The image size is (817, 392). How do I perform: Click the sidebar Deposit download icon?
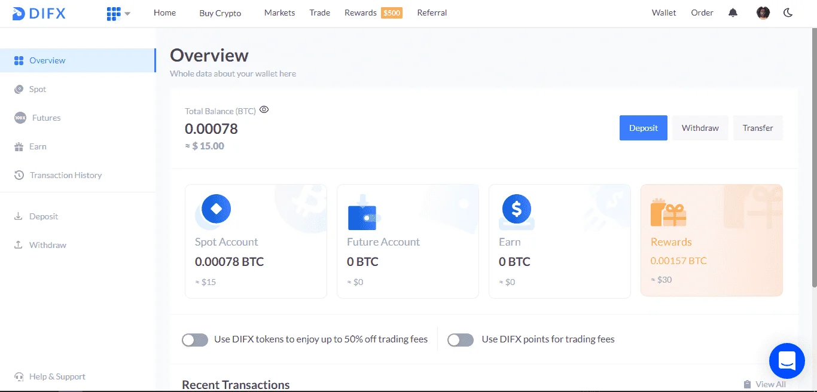tap(19, 216)
